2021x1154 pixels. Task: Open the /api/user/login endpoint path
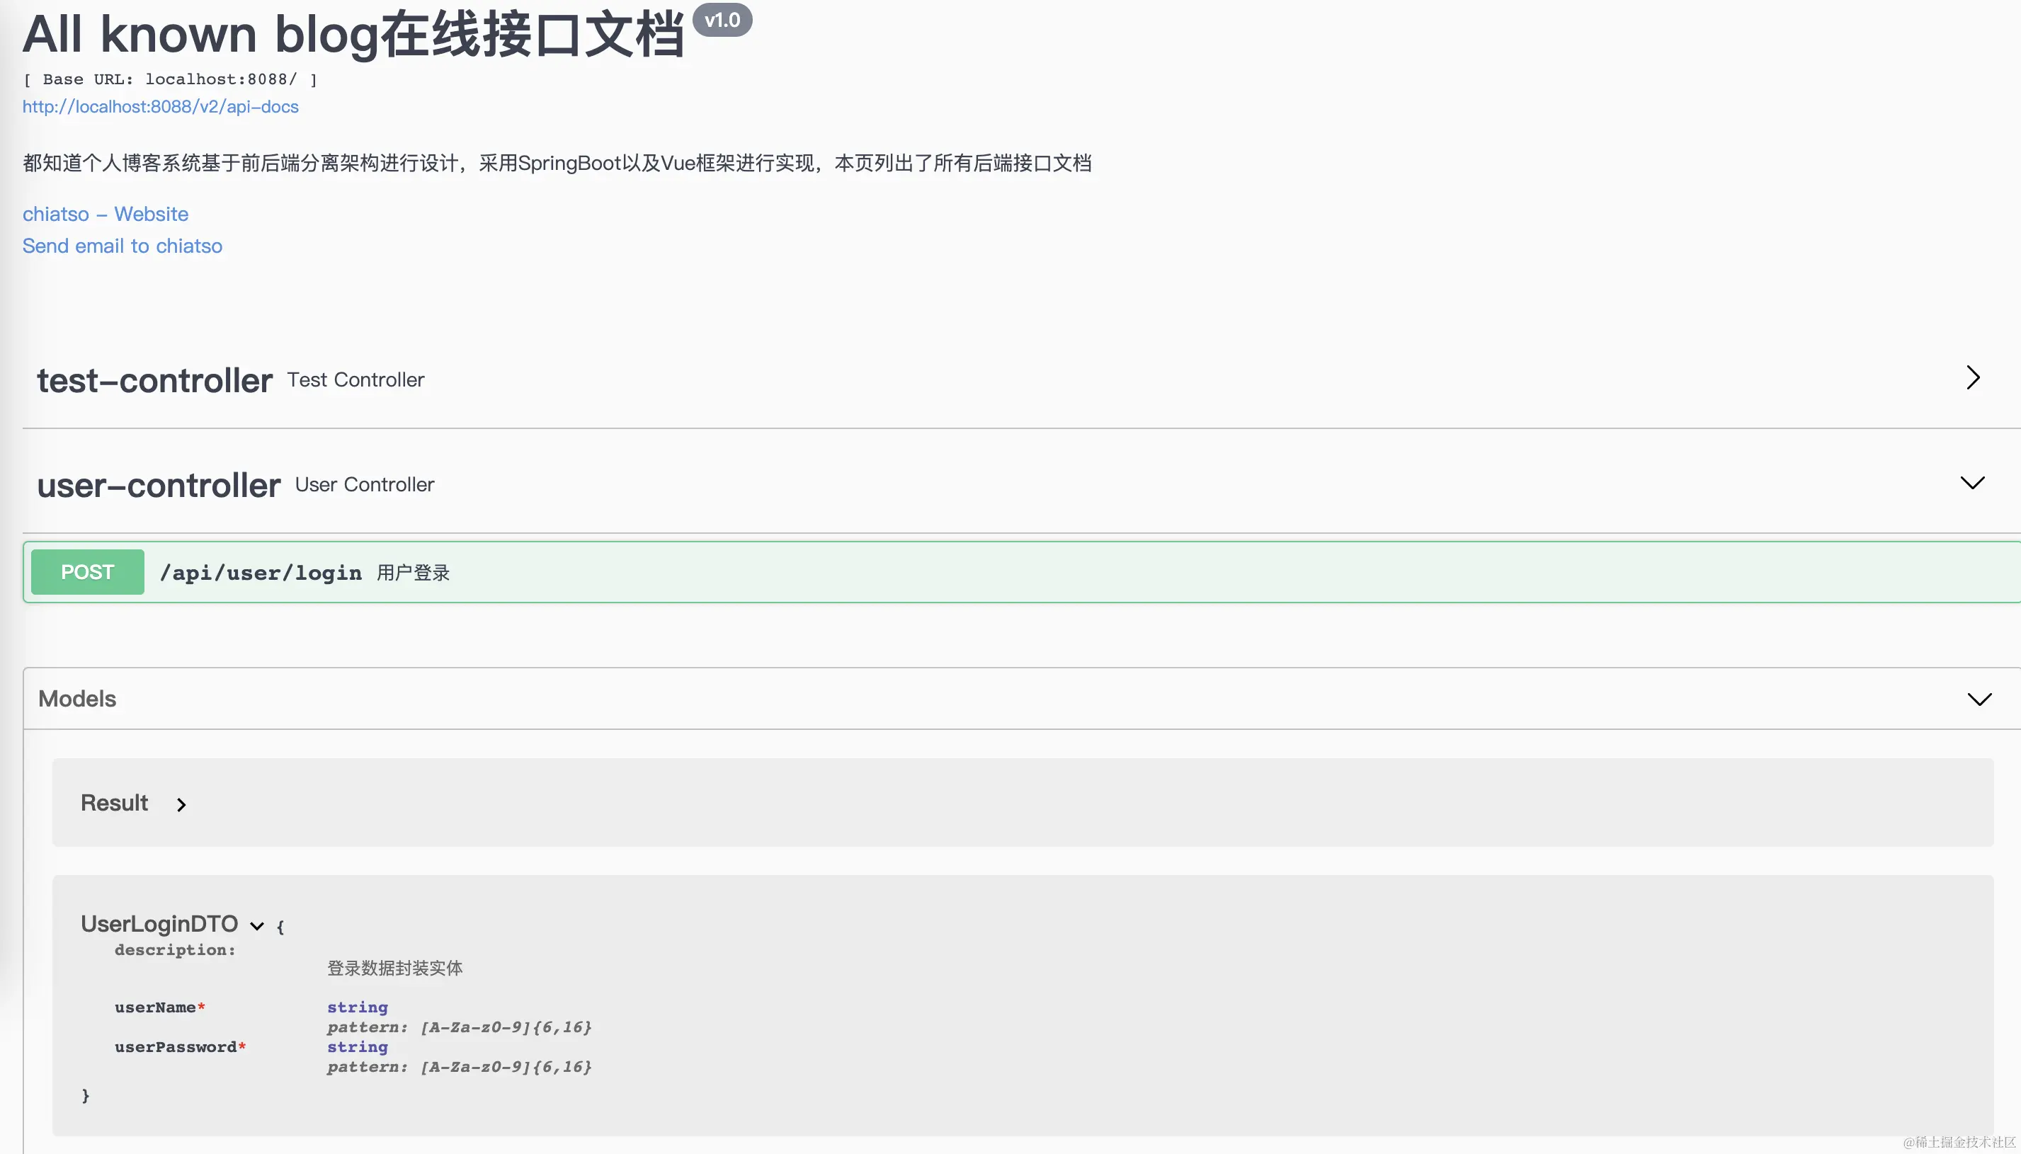(x=261, y=573)
